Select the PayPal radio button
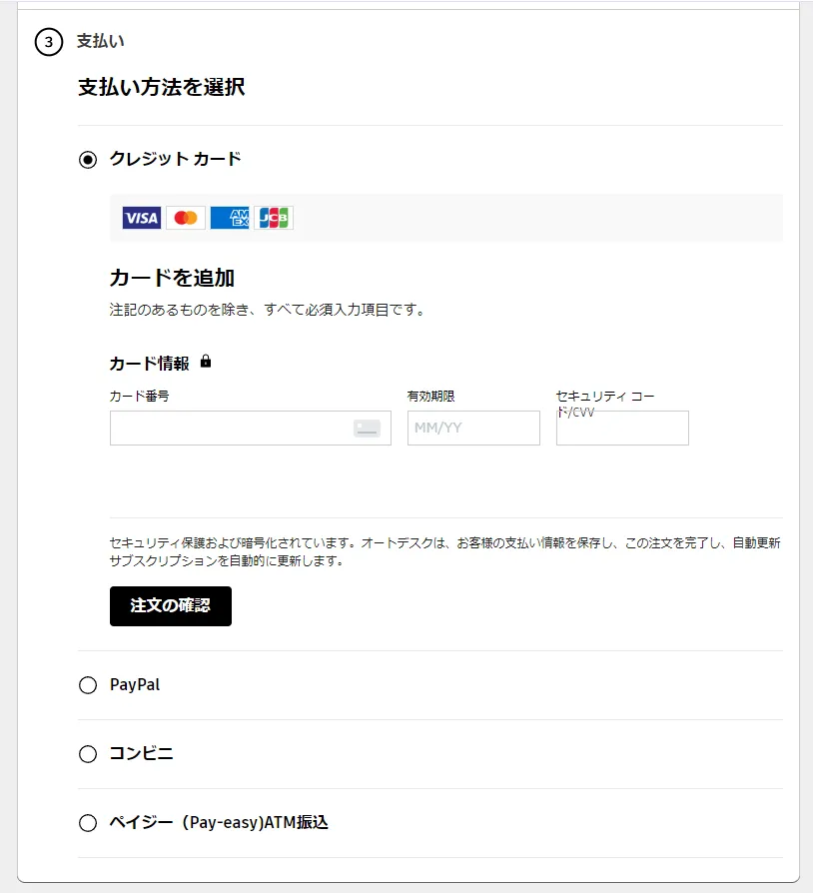813x893 pixels. pyautogui.click(x=88, y=685)
